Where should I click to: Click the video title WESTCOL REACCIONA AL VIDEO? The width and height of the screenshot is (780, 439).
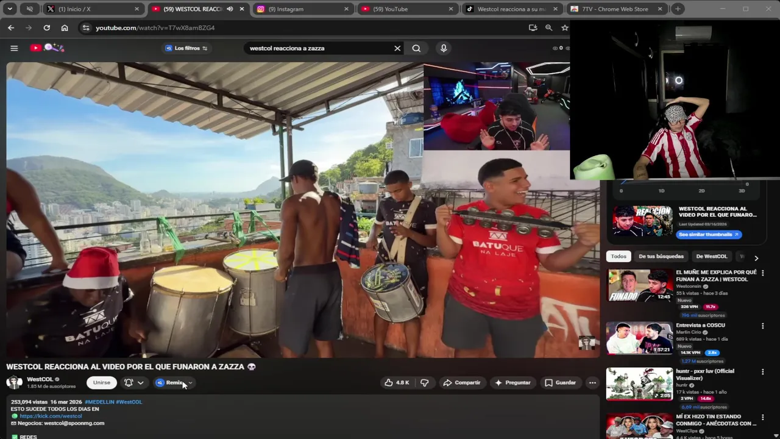coord(127,366)
